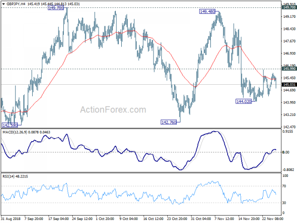Select the 31 Aug 2018 date label
297x223 pixels.
(x=10, y=219)
